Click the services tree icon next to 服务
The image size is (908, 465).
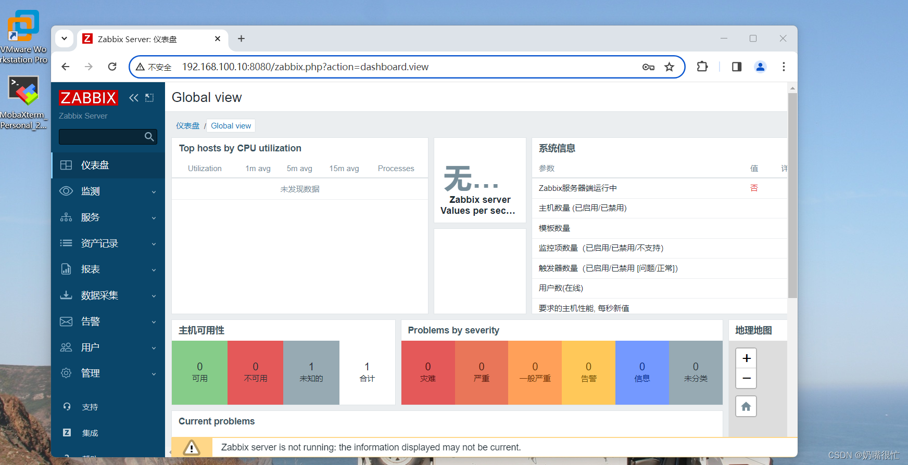[x=66, y=217]
